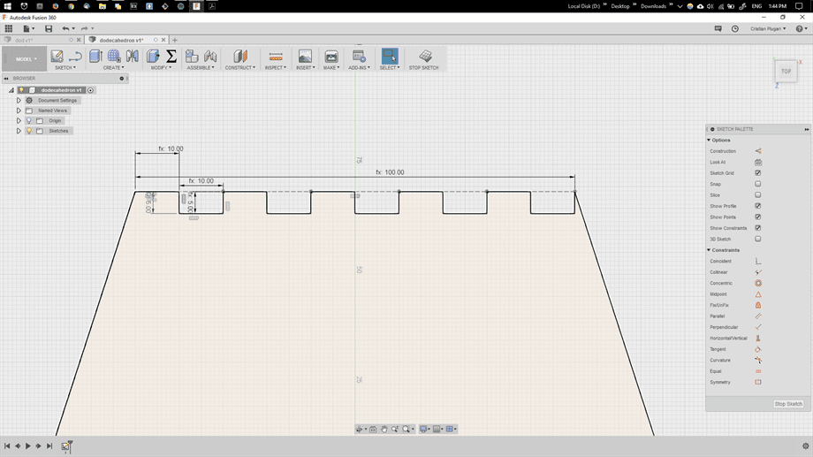Select the New Component icon in Assemble

[192, 56]
